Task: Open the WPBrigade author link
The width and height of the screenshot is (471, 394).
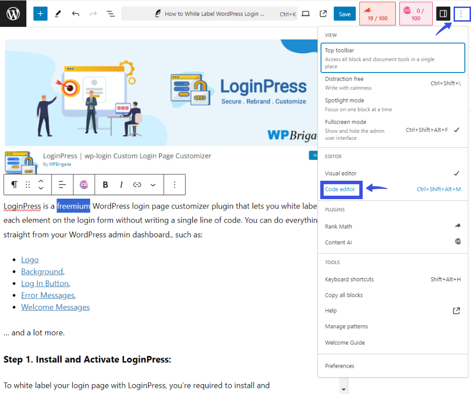Action: pos(60,164)
